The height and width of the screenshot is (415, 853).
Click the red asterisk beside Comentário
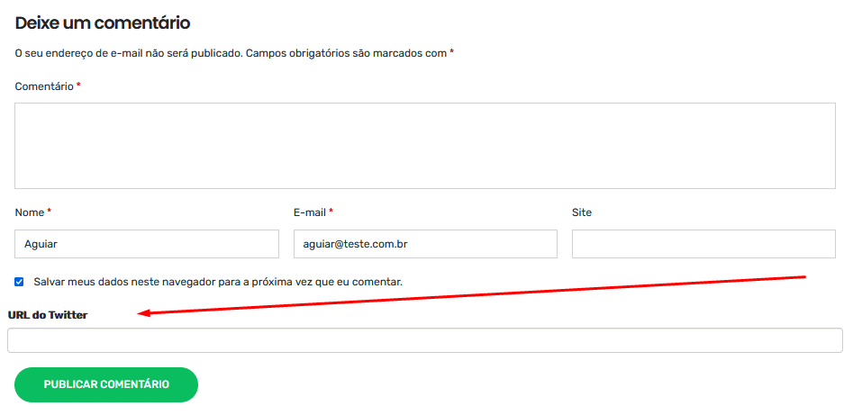78,86
